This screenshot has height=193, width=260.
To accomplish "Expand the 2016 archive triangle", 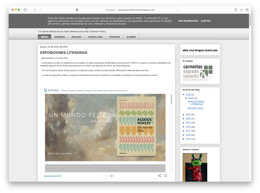I will 183,135.
